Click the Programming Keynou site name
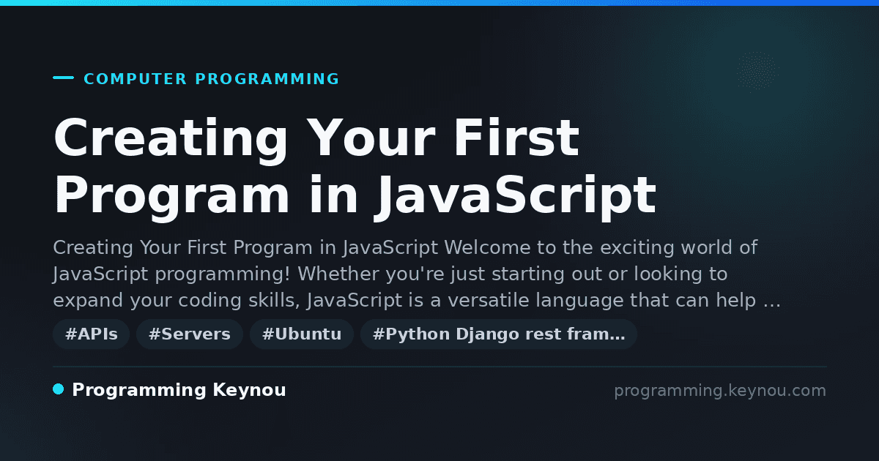Image resolution: width=879 pixels, height=461 pixels. (179, 390)
